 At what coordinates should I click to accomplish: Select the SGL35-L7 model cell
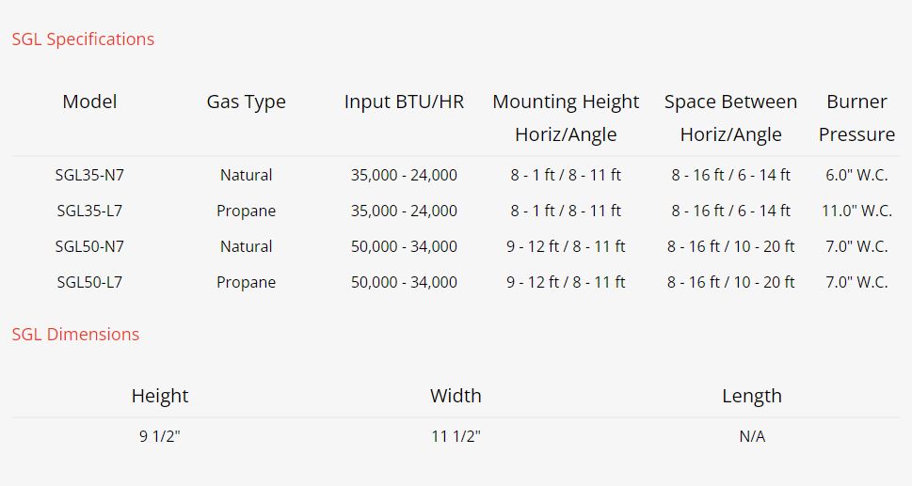pos(89,211)
